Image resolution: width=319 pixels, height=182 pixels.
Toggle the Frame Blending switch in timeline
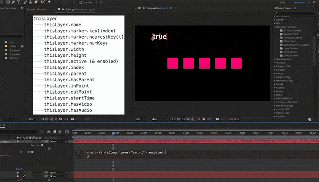pos(54,132)
